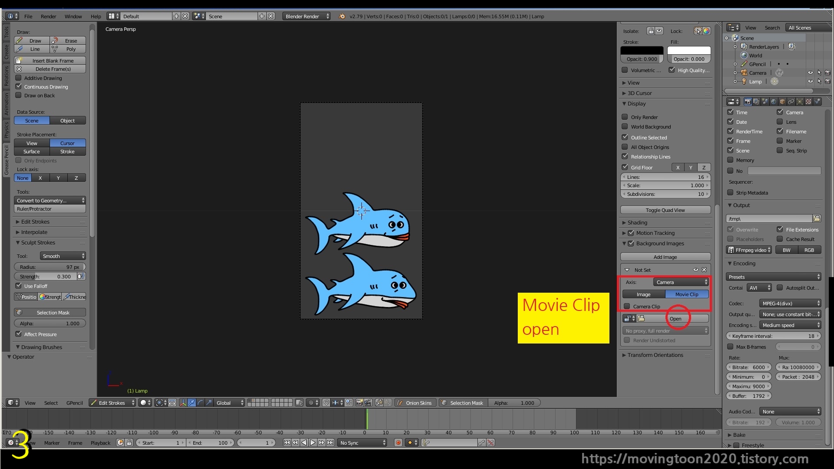
Task: Toggle Additive Drawing checkbox
Action: 18,78
